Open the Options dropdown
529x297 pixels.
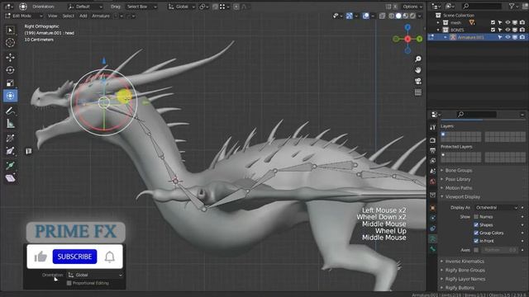[x=412, y=7]
